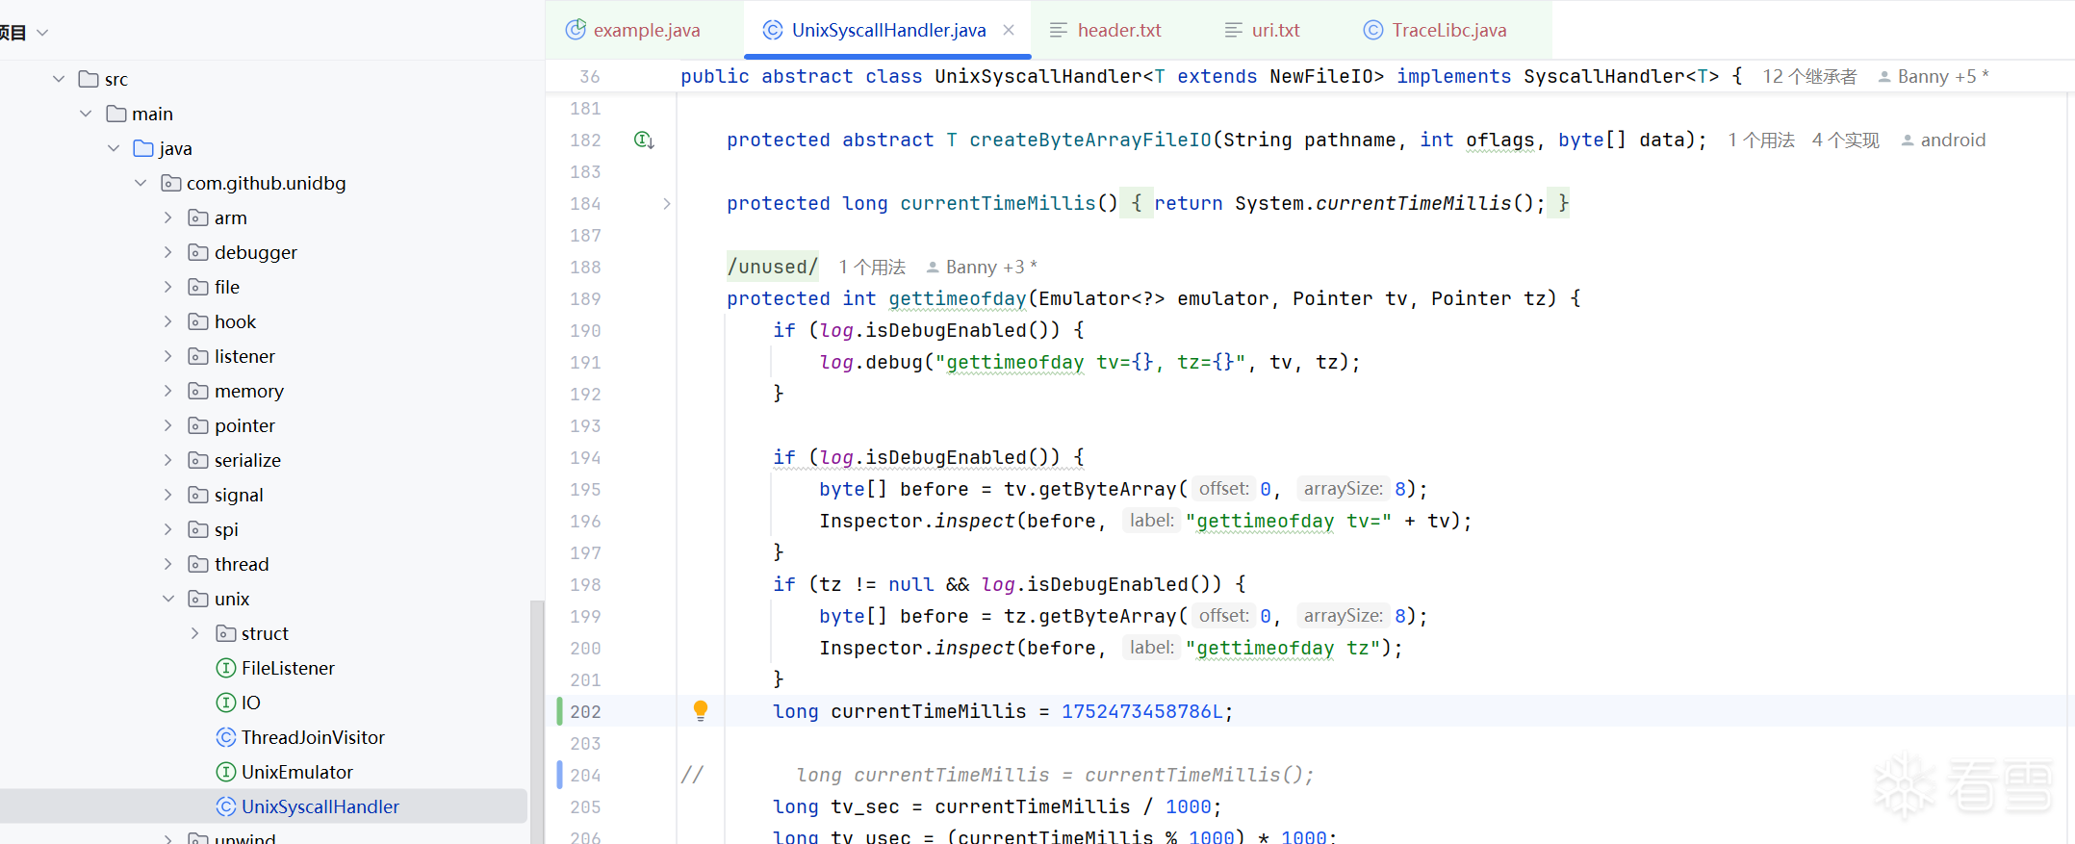Click the commented-out code on line 204
This screenshot has width=2075, height=844.
1055,776
